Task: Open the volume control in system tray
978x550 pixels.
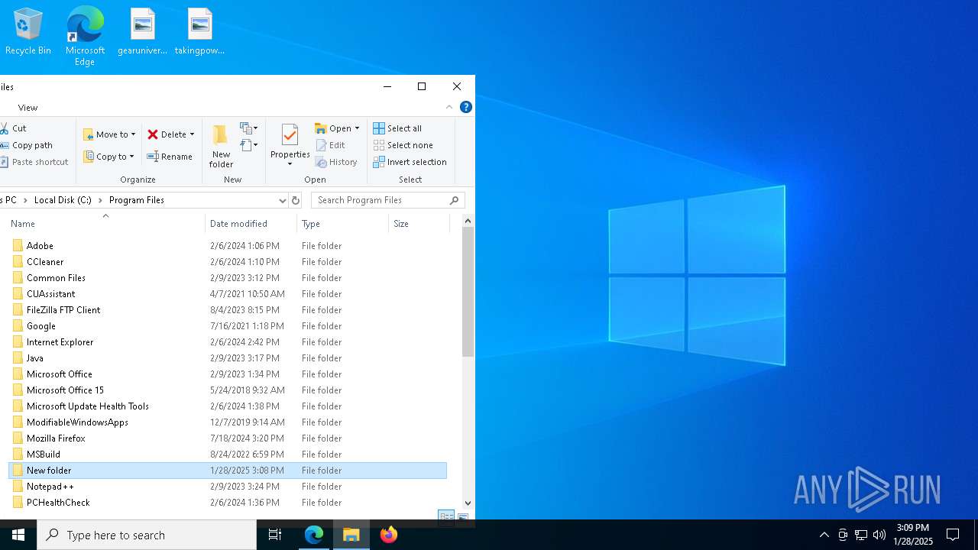Action: click(x=879, y=535)
